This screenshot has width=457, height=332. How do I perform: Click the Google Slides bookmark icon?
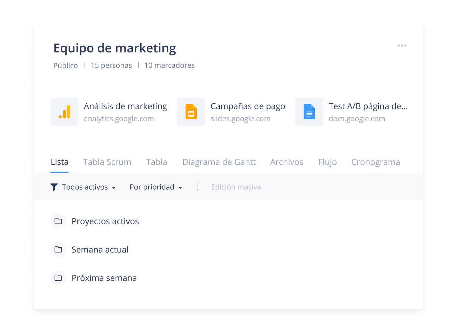(x=191, y=112)
